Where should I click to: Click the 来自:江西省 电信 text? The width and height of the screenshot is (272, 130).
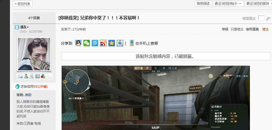[x=29, y=124]
